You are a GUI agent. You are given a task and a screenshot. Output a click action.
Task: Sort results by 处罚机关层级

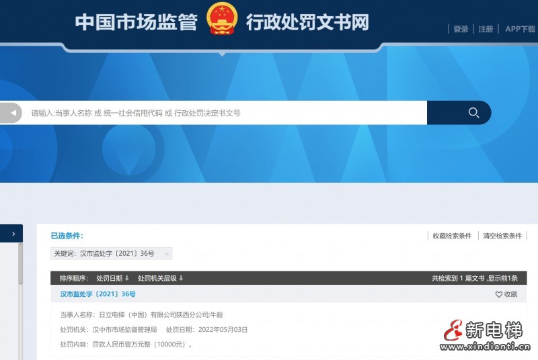[x=160, y=278]
